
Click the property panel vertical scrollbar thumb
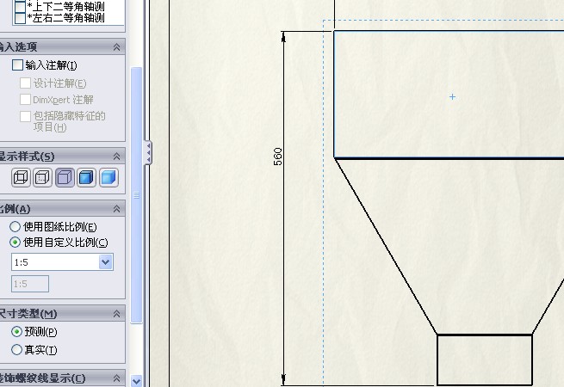[x=136, y=195]
